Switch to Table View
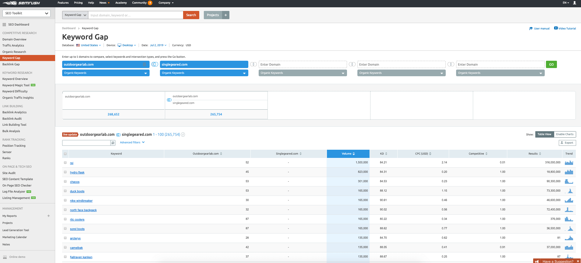The image size is (581, 263). coord(544,134)
